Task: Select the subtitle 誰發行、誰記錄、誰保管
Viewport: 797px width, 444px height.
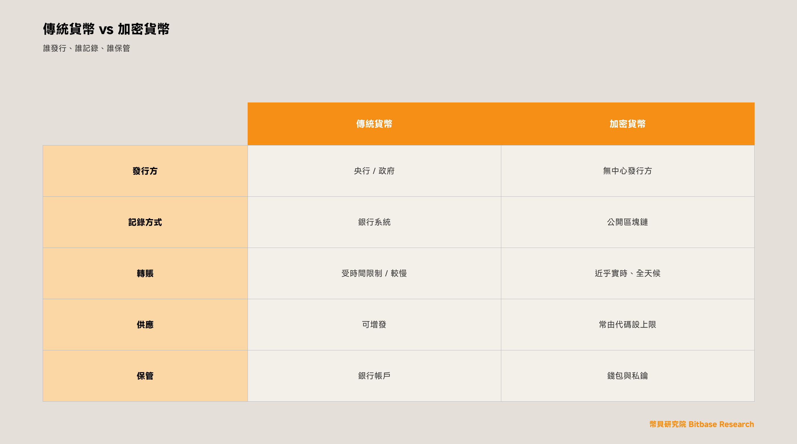Action: click(87, 48)
